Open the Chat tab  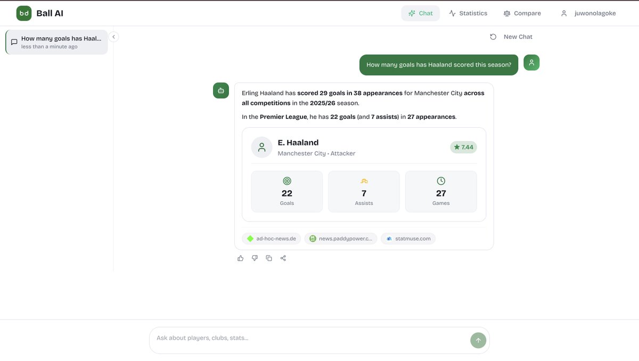(x=421, y=13)
